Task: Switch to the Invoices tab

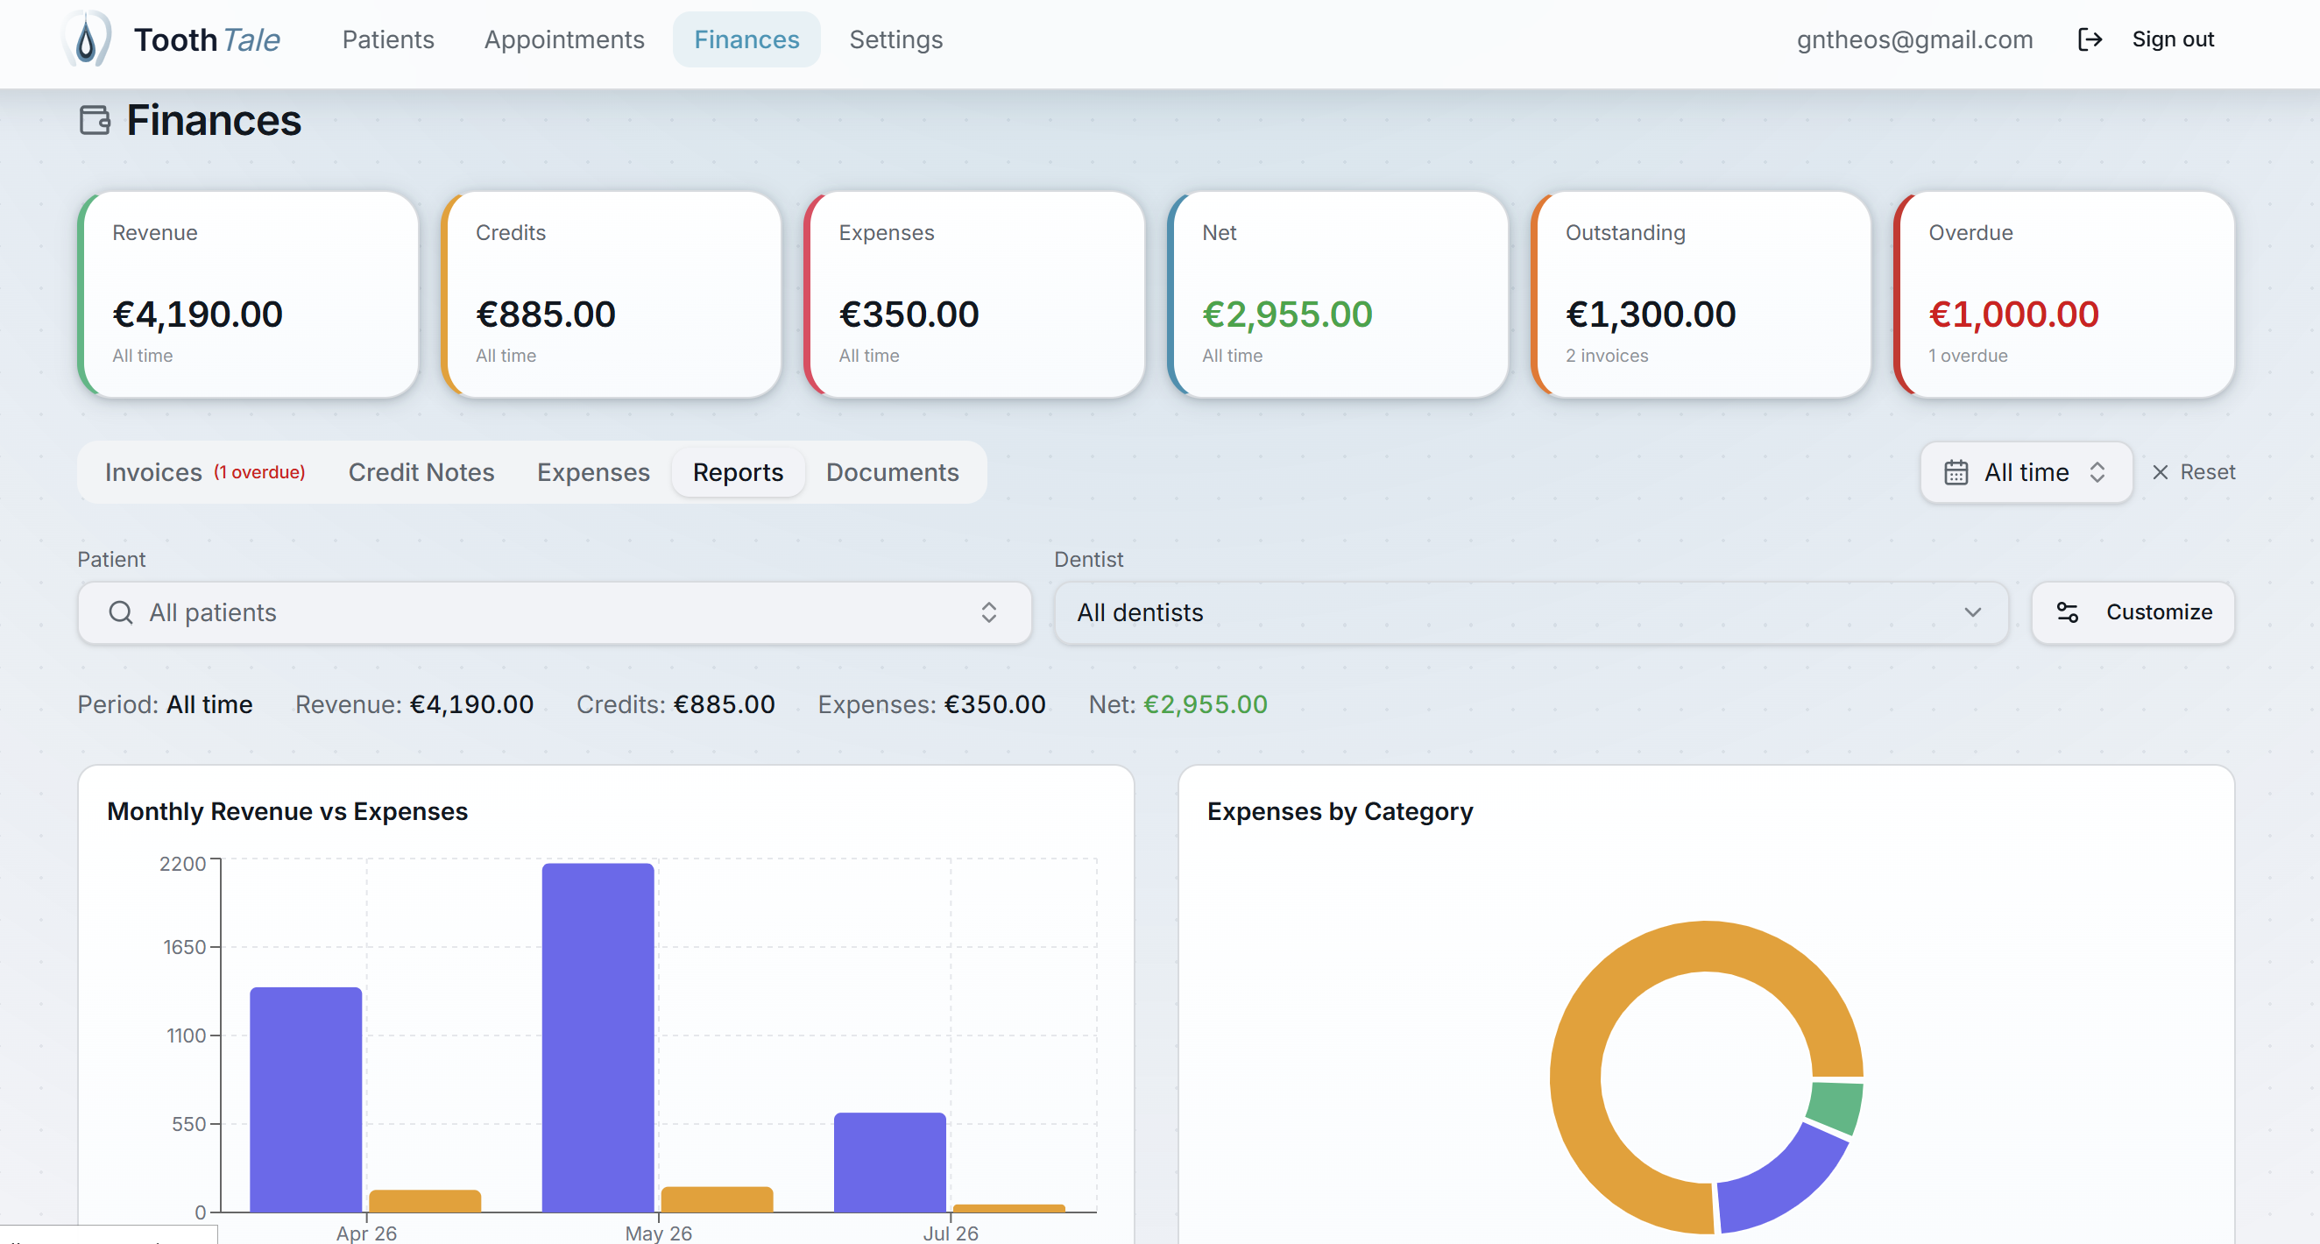Action: click(x=205, y=472)
